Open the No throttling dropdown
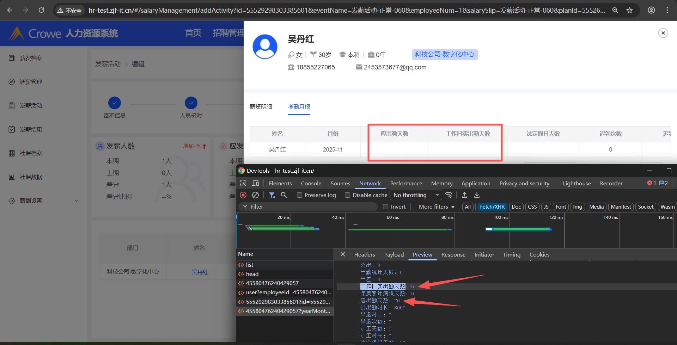 click(416, 195)
